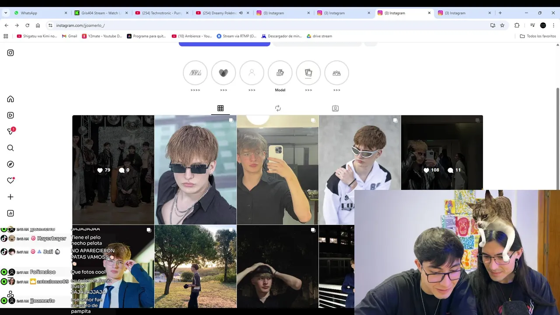Viewport: 560px width, 315px height.
Task: Open the dashboard chart icon
Action: pyautogui.click(x=10, y=213)
